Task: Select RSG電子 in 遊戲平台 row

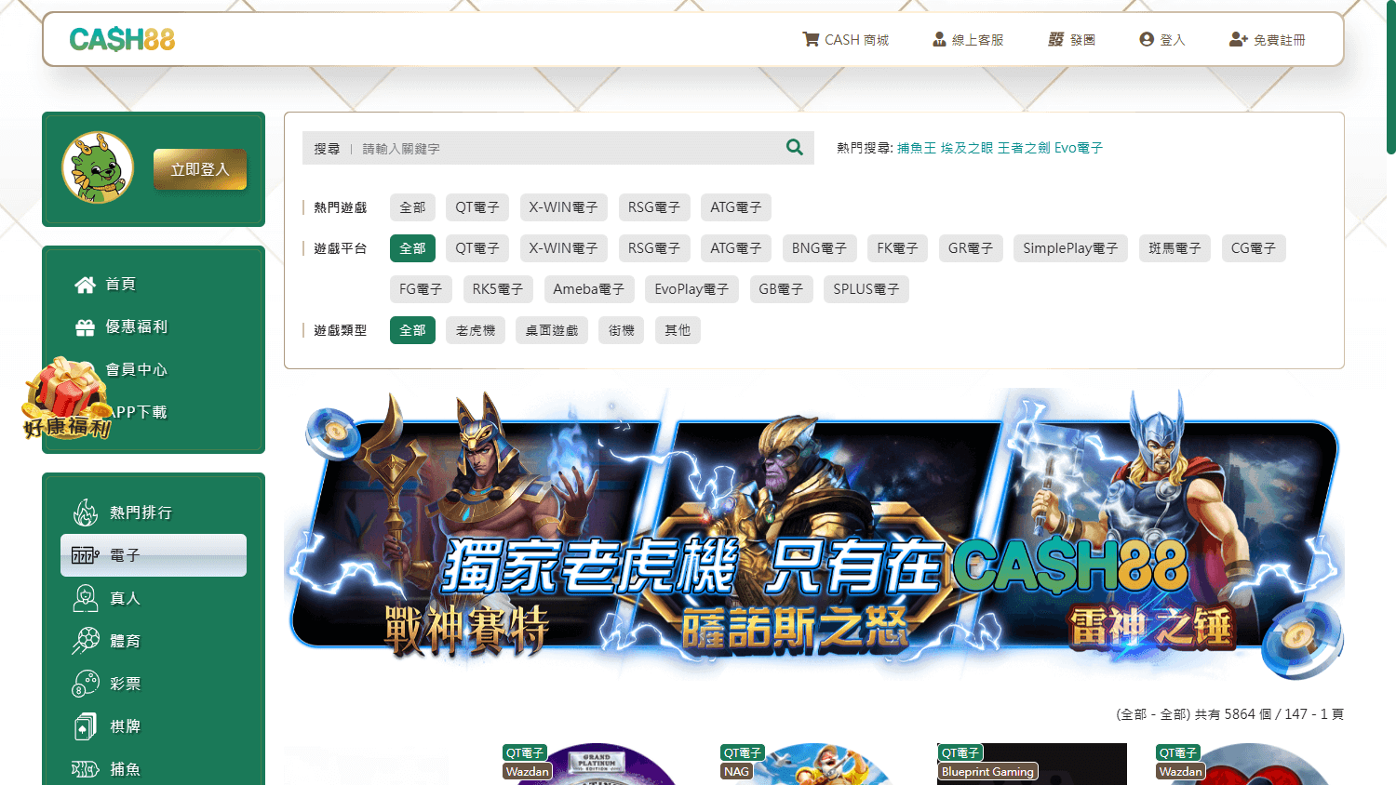Action: [654, 248]
